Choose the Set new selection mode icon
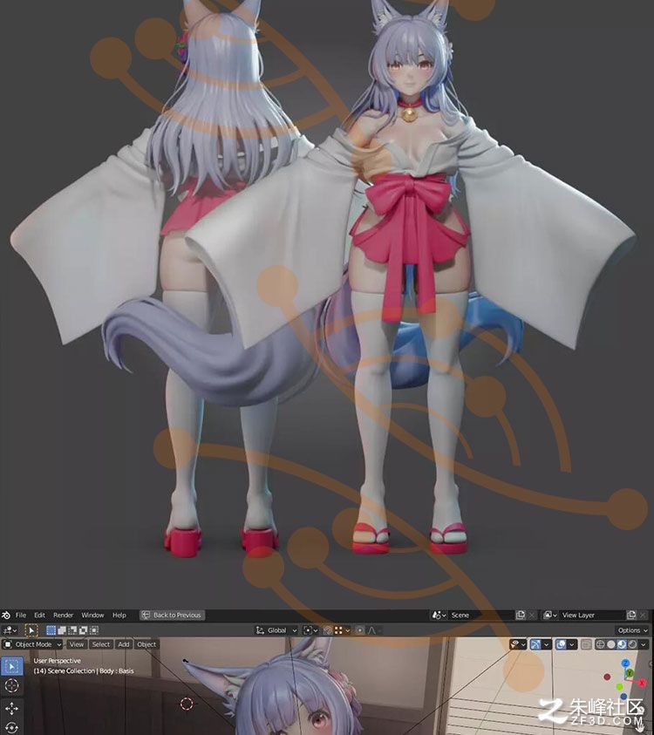654x735 pixels. (x=51, y=630)
